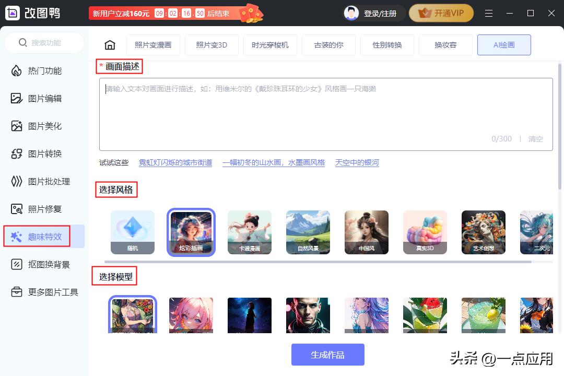Open 更多图片工具 toolbox entry

[44, 292]
